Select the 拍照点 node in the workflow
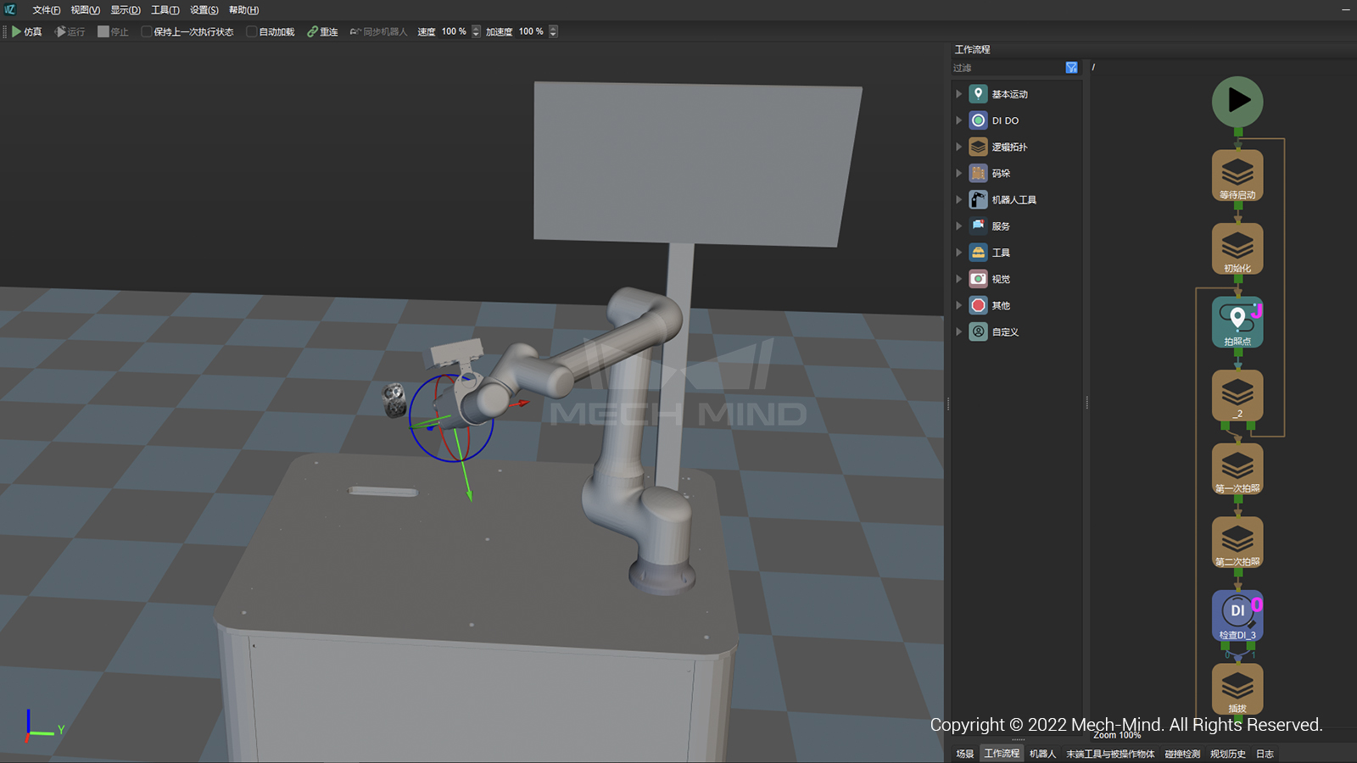Viewport: 1357px width, 763px height. [1237, 322]
